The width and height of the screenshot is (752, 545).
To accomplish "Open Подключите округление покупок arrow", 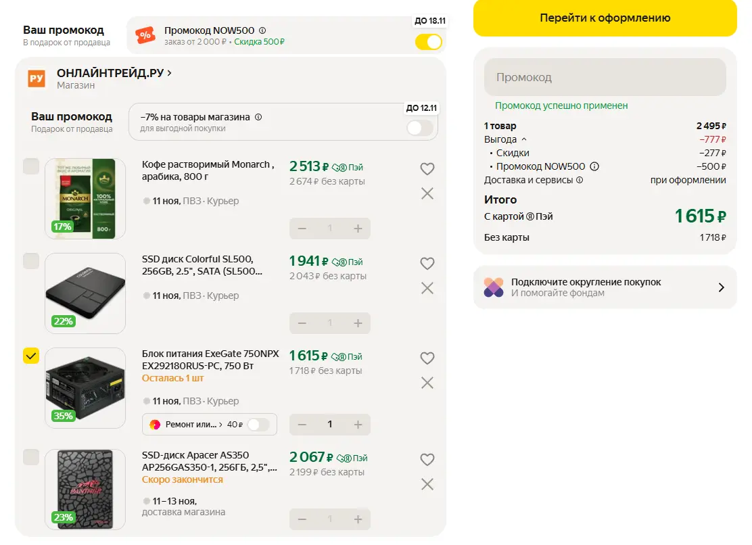I will click(x=721, y=287).
